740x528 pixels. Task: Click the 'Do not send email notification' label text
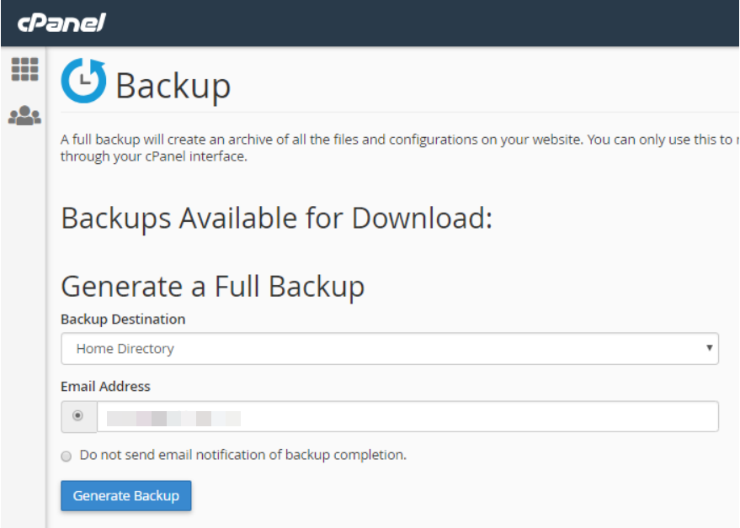(x=243, y=455)
